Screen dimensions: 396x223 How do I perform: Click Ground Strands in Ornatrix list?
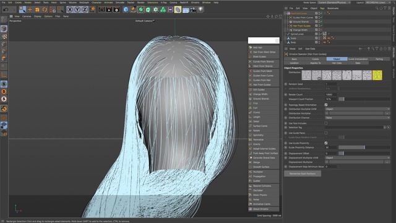(x=264, y=98)
